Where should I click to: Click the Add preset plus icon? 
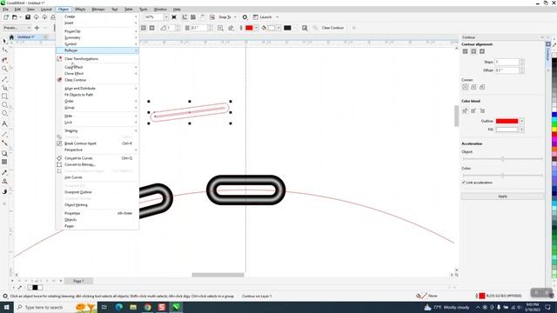37,28
